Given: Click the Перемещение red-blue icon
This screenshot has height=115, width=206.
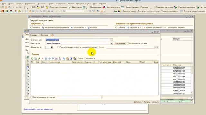Looking at the screenshot, I should 104,7.
